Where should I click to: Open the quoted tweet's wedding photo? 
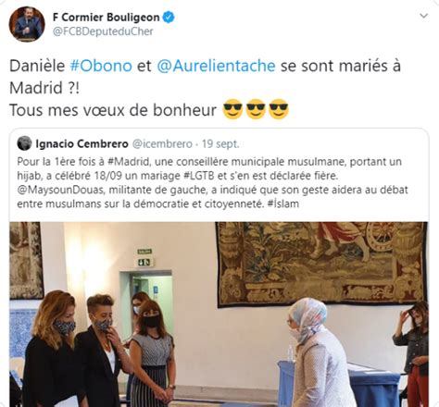pyautogui.click(x=219, y=314)
